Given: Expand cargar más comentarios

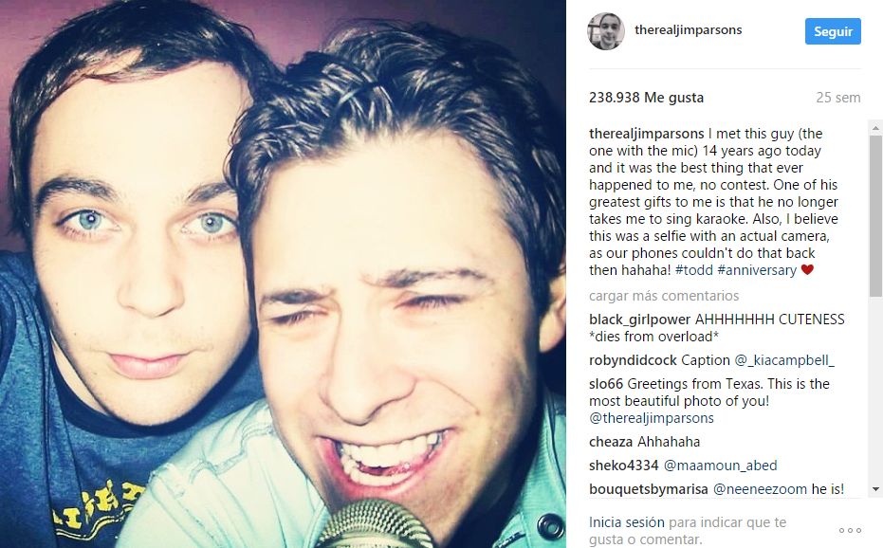Looking at the screenshot, I should click(664, 296).
